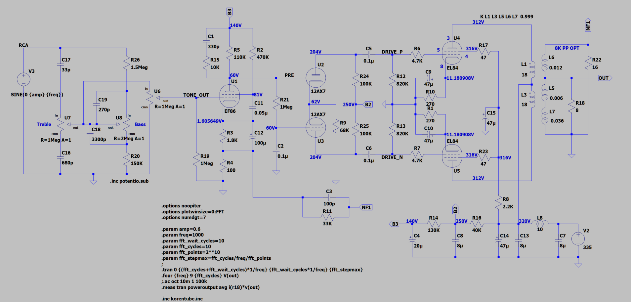Click the .param amp=0.6 directive
The image size is (631, 302).
[x=181, y=229]
